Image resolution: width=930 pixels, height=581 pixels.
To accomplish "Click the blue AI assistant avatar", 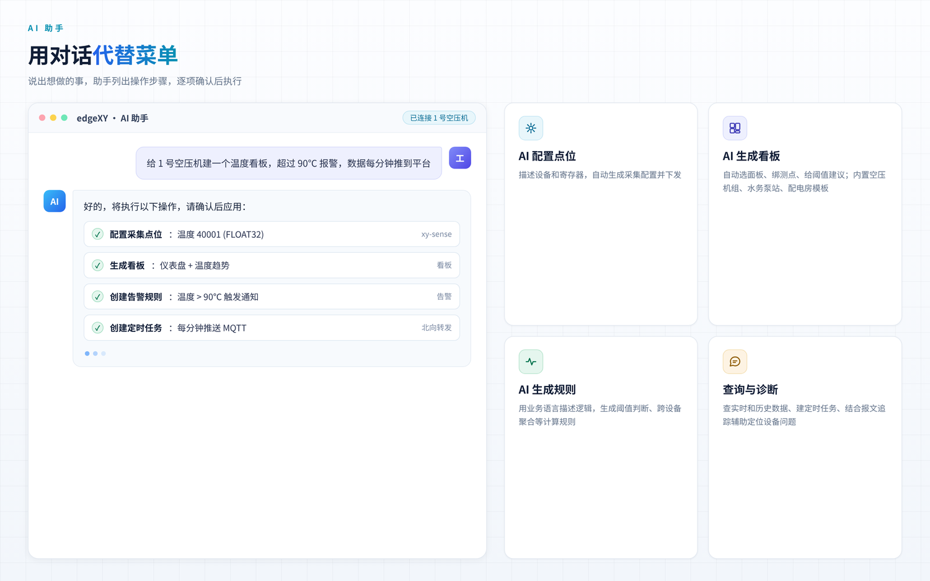I will tap(55, 201).
